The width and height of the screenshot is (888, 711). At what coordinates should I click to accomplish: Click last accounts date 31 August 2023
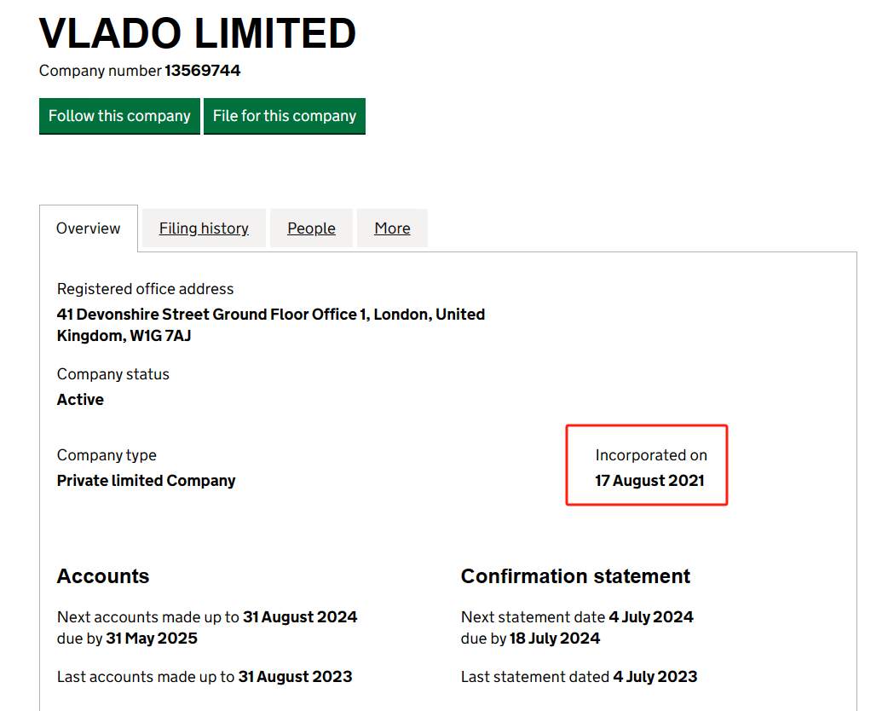tap(295, 677)
